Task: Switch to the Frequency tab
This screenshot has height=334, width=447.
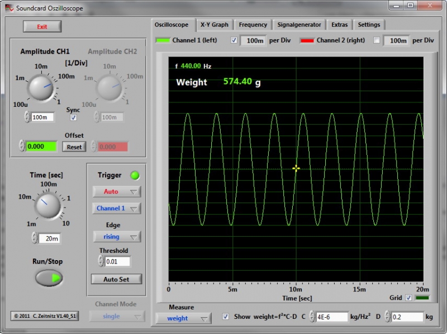Action: click(253, 25)
